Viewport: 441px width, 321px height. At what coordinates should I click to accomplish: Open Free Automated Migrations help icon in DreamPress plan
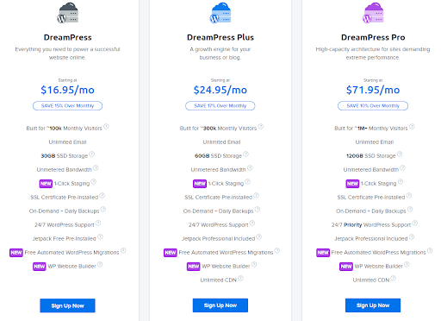[123, 251]
